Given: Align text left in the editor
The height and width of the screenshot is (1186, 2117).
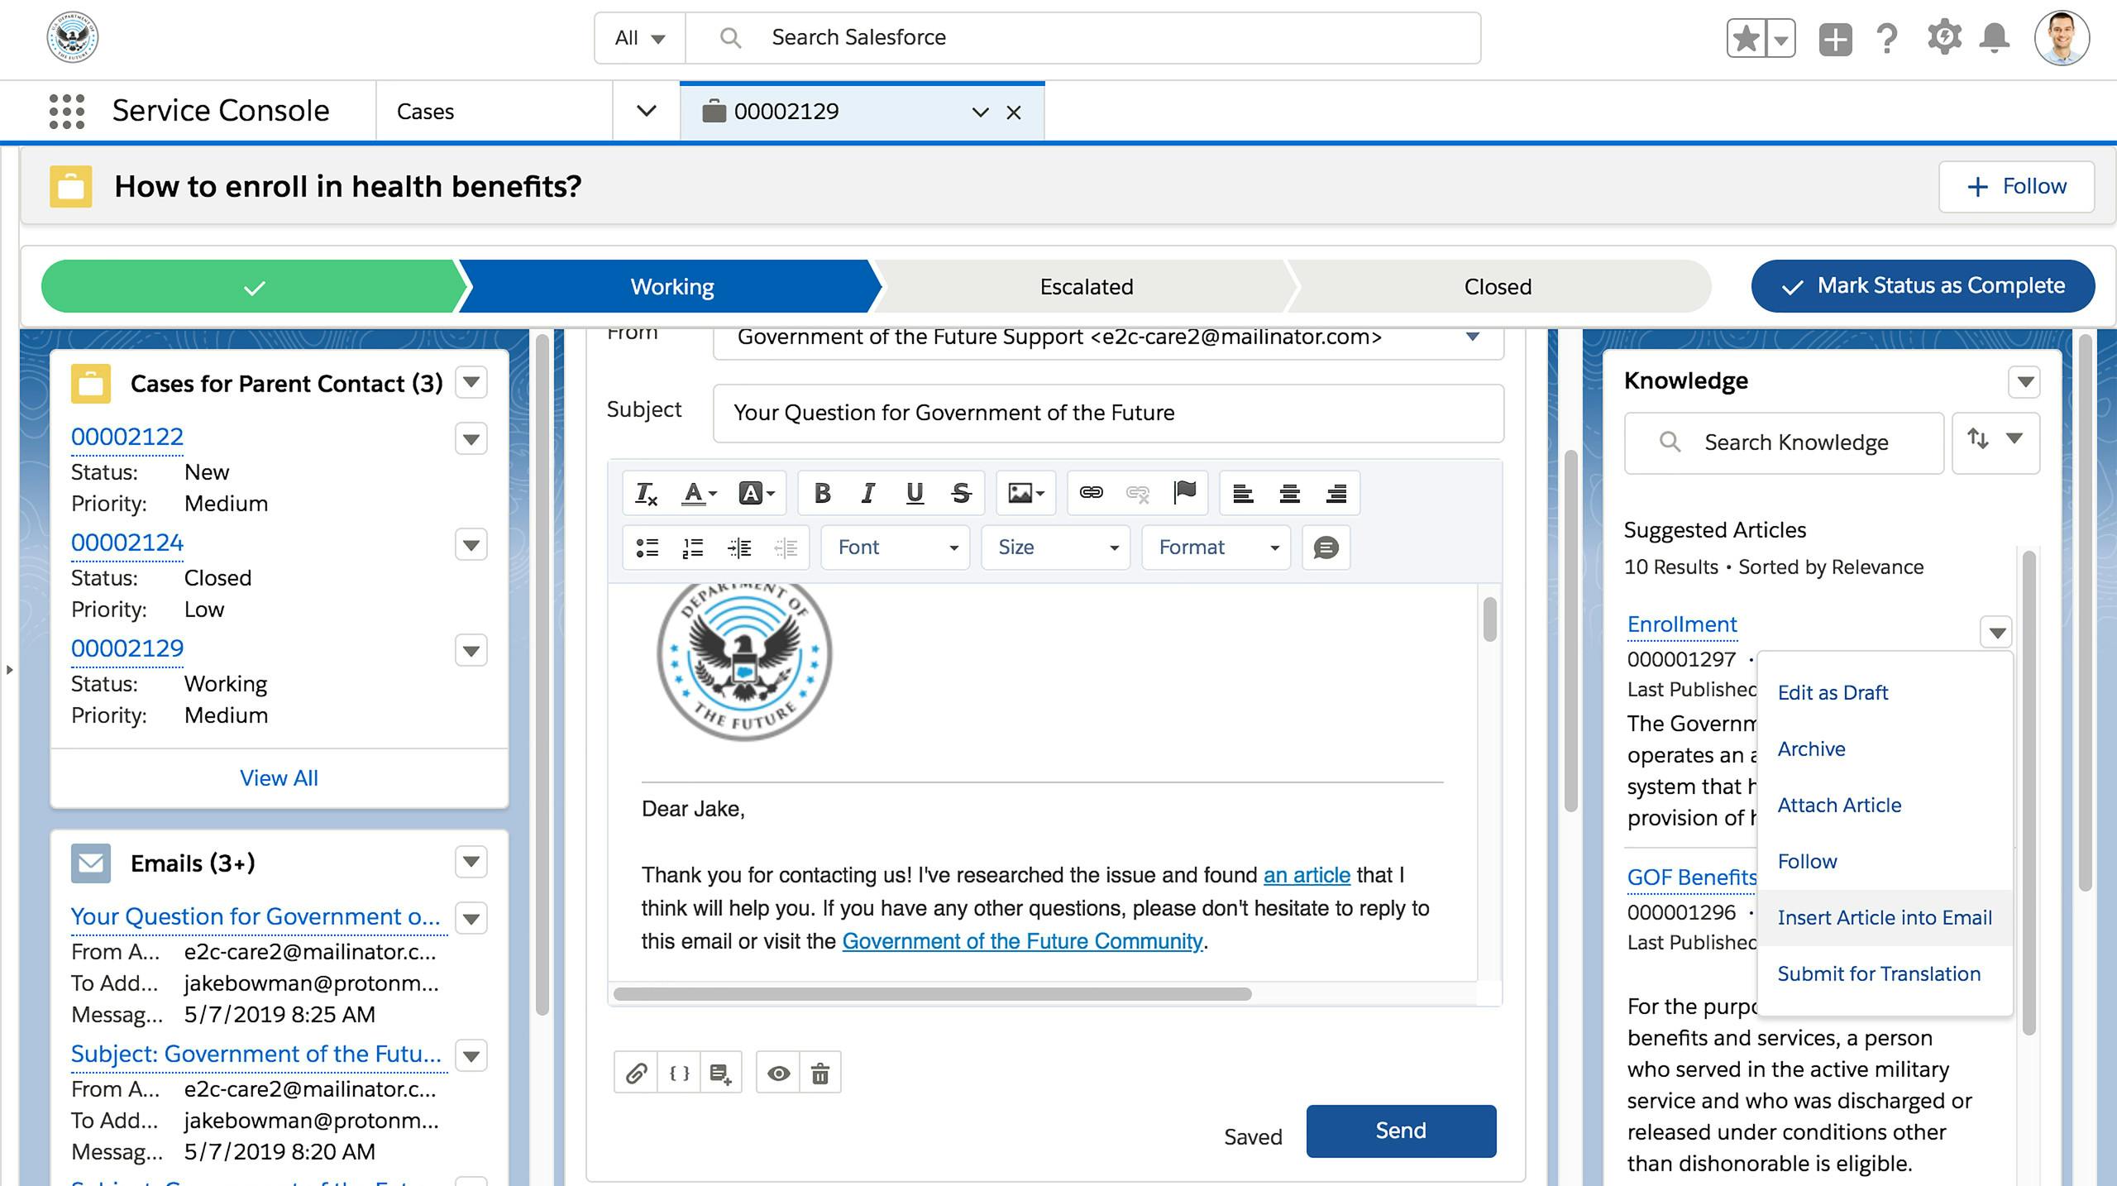Looking at the screenshot, I should point(1243,493).
